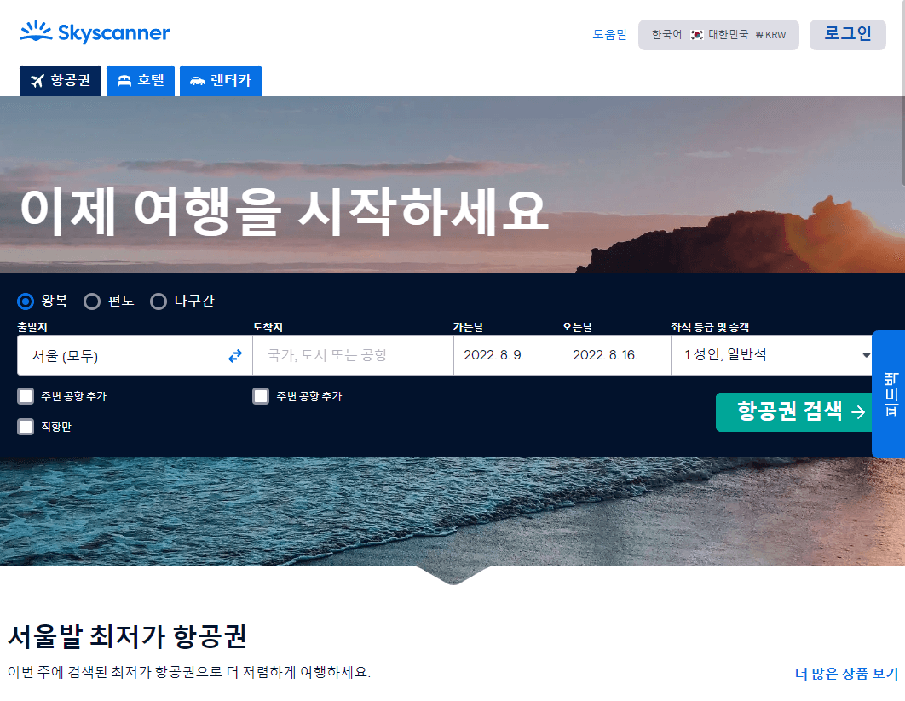
Task: Select the 다구간 trip type radio button
Action: click(x=158, y=301)
